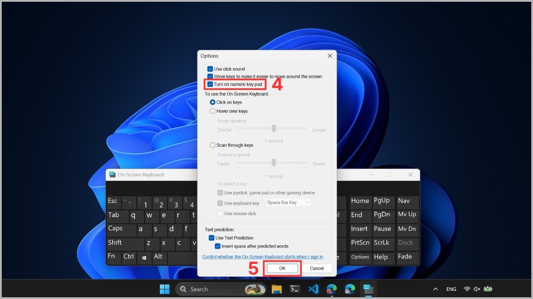Click Cancel in the Options dialog
Image resolution: width=533 pixels, height=299 pixels.
click(317, 268)
